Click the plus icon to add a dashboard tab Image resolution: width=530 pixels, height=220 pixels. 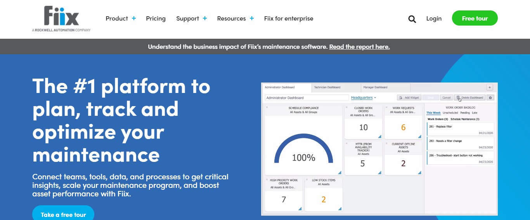(x=490, y=88)
